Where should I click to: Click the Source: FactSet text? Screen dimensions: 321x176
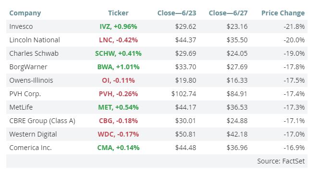click(281, 161)
